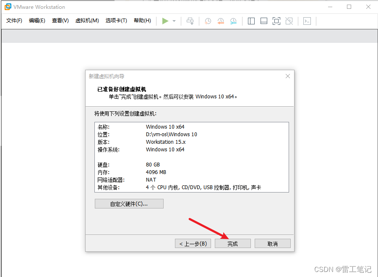Click the VMware Workstation logo icon
Image resolution: width=378 pixels, height=277 pixels.
(8, 7)
